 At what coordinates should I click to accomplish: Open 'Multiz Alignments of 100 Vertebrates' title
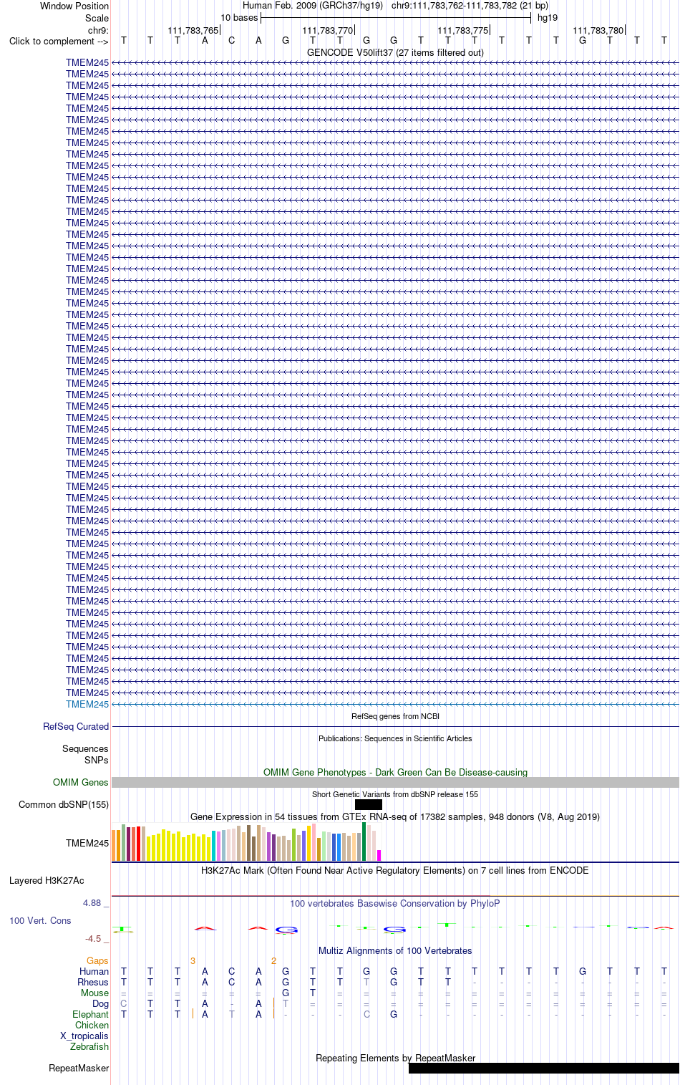(x=395, y=950)
